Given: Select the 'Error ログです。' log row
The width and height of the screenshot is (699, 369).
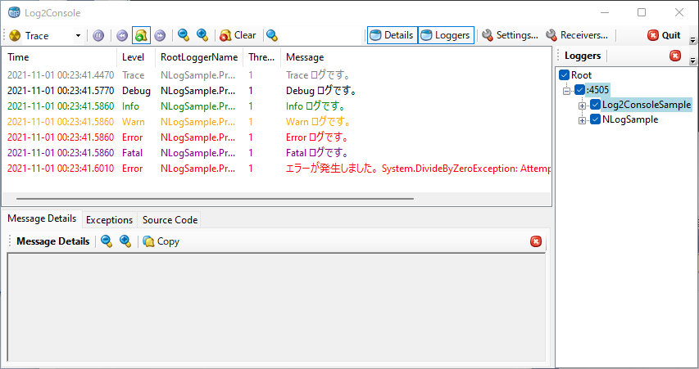Looking at the screenshot, I should tap(276, 137).
